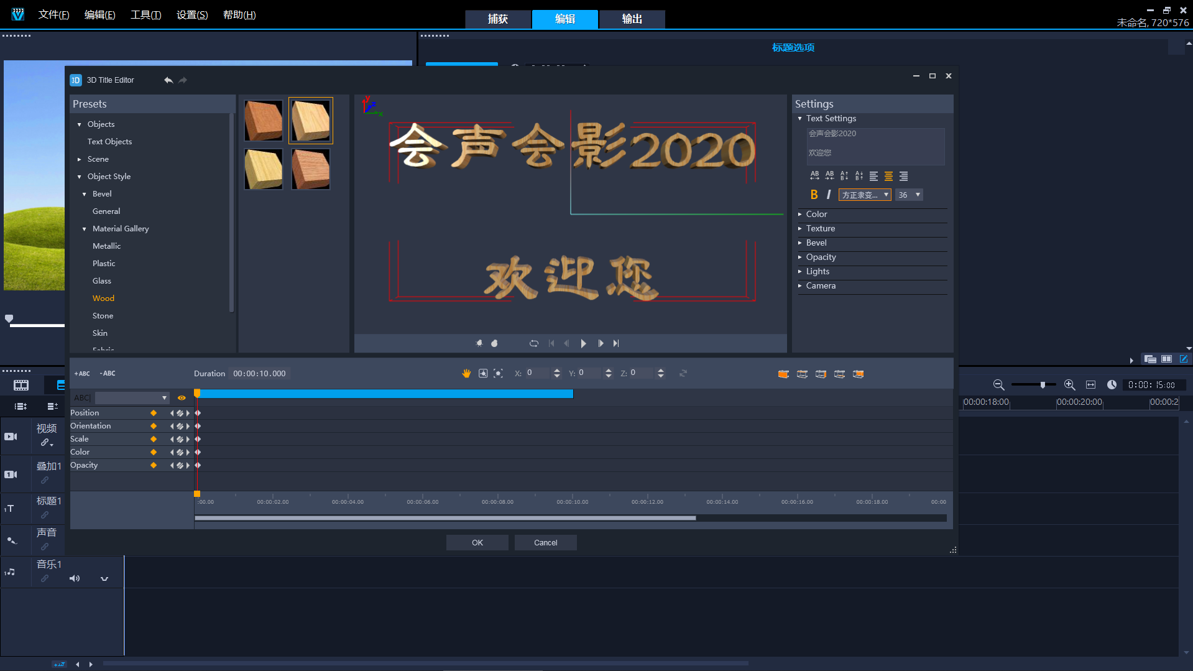This screenshot has width=1193, height=671.
Task: Select Glass material preset
Action: (x=102, y=281)
